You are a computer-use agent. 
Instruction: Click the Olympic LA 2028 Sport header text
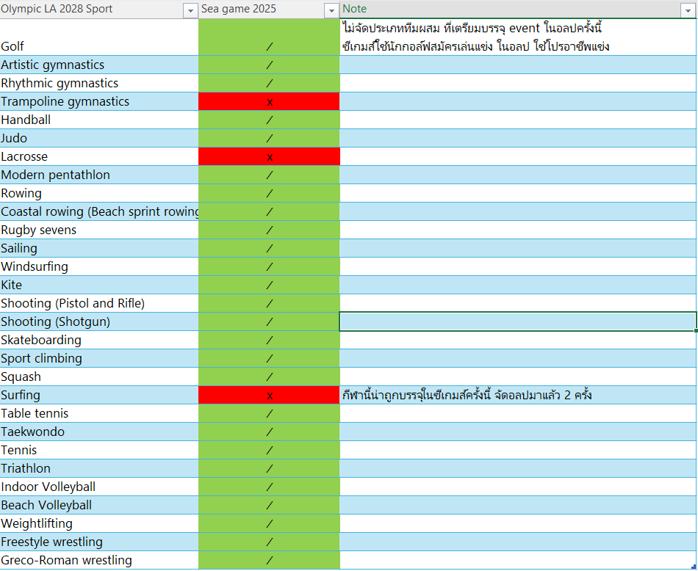point(57,9)
